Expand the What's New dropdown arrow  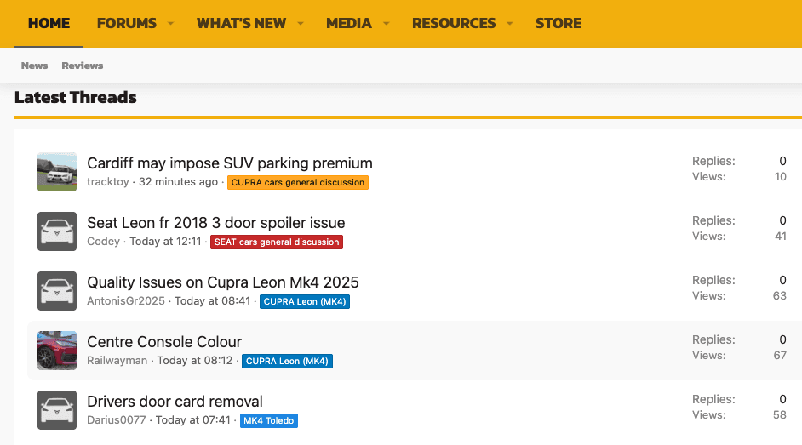pyautogui.click(x=301, y=24)
